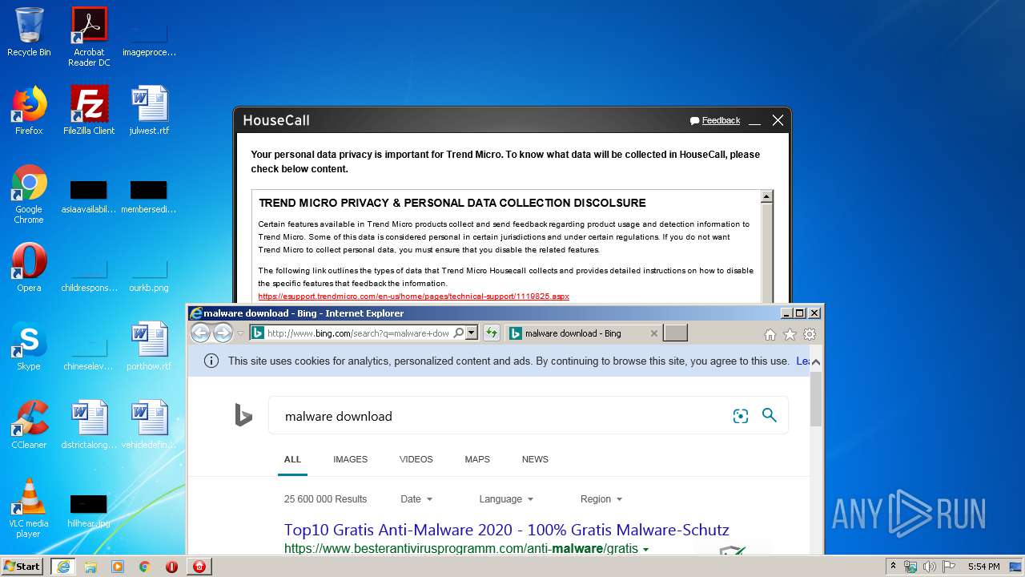Click Bing visual search camera icon

[741, 416]
